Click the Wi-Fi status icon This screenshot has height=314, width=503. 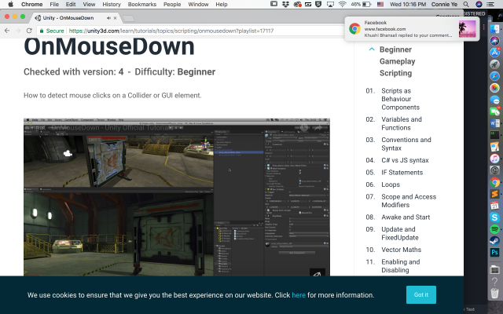pyautogui.click(x=343, y=4)
